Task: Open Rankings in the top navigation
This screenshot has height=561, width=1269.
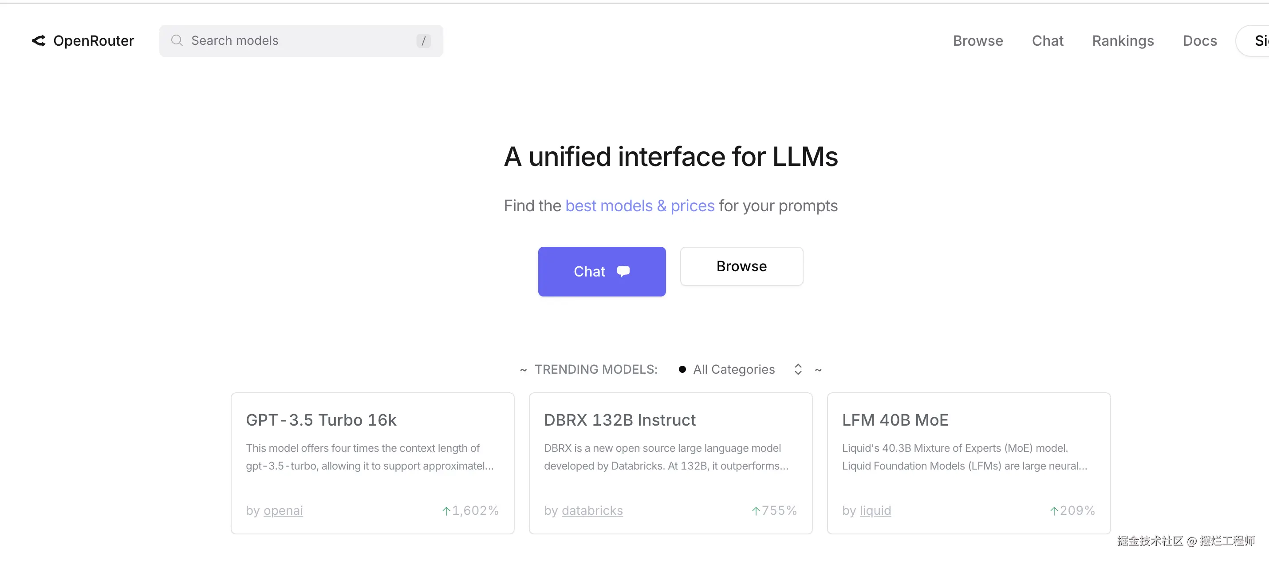Action: coord(1123,41)
